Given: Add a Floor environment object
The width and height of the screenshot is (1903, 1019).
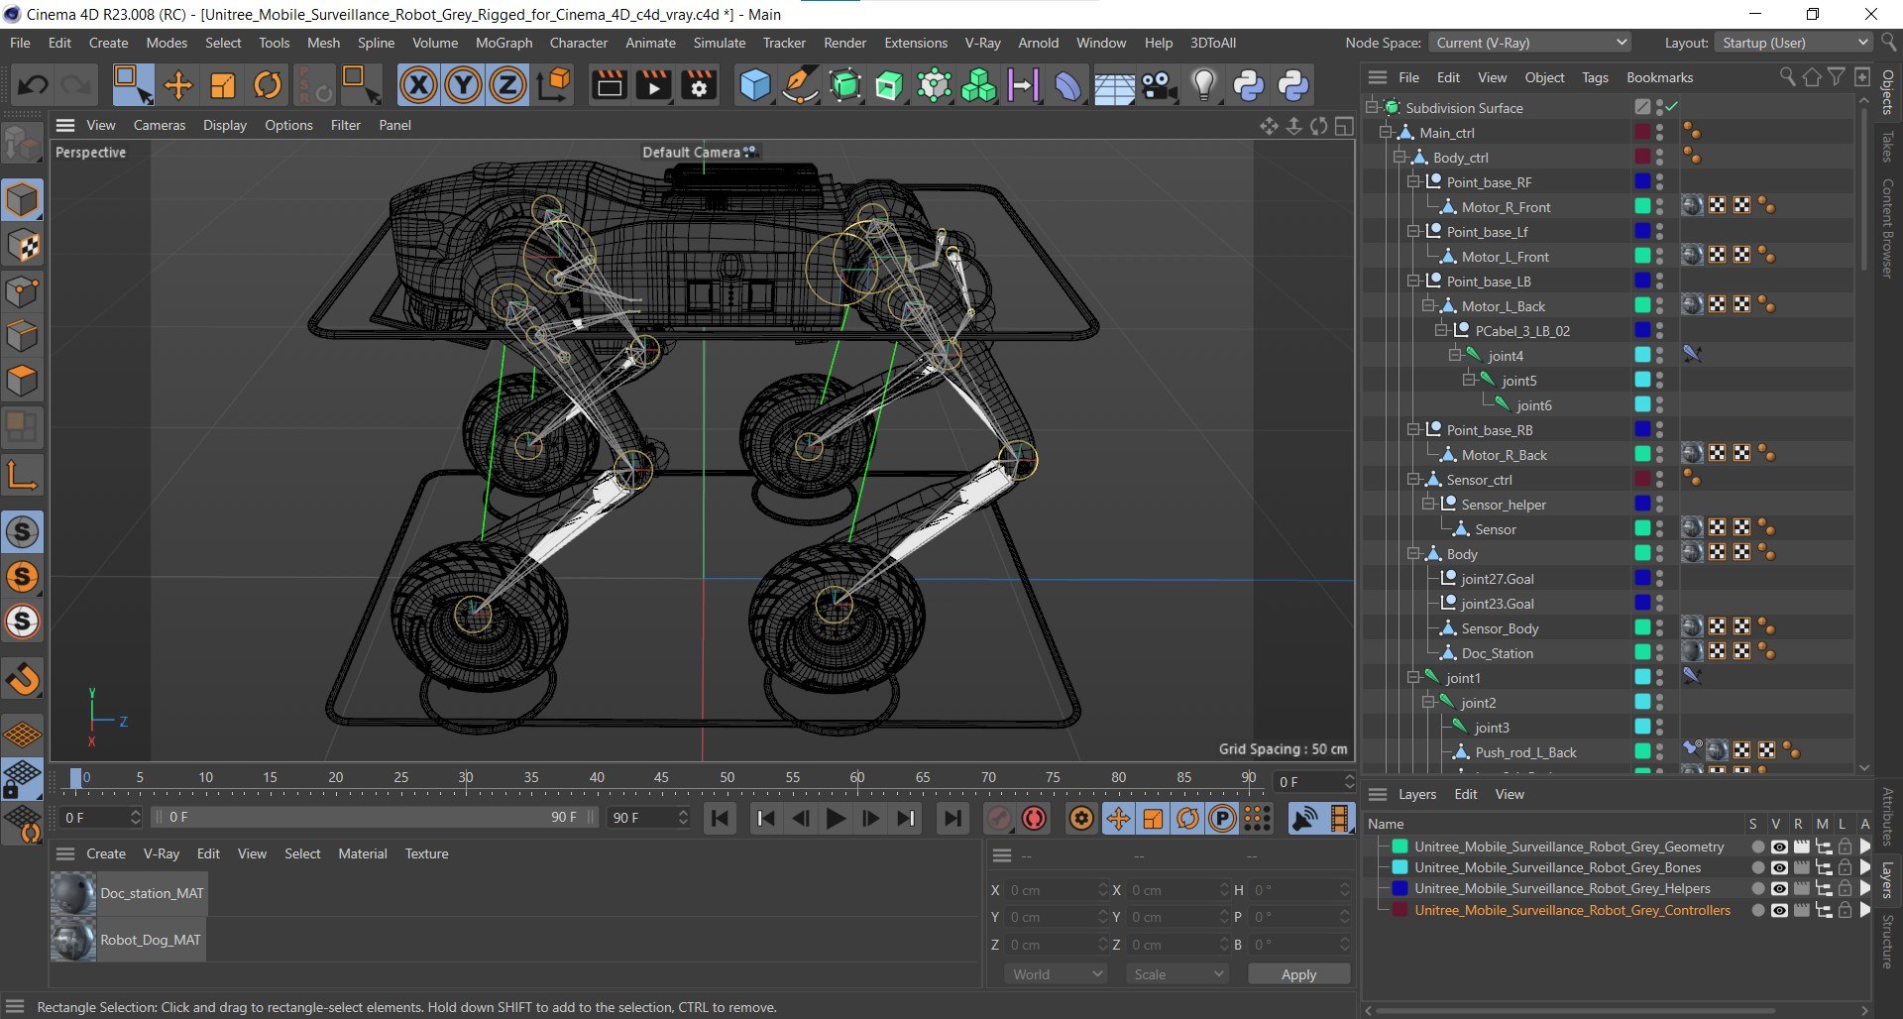Looking at the screenshot, I should coord(1113,85).
